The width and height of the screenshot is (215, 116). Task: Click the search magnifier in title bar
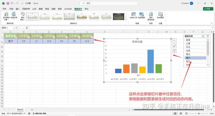click(x=84, y=3)
